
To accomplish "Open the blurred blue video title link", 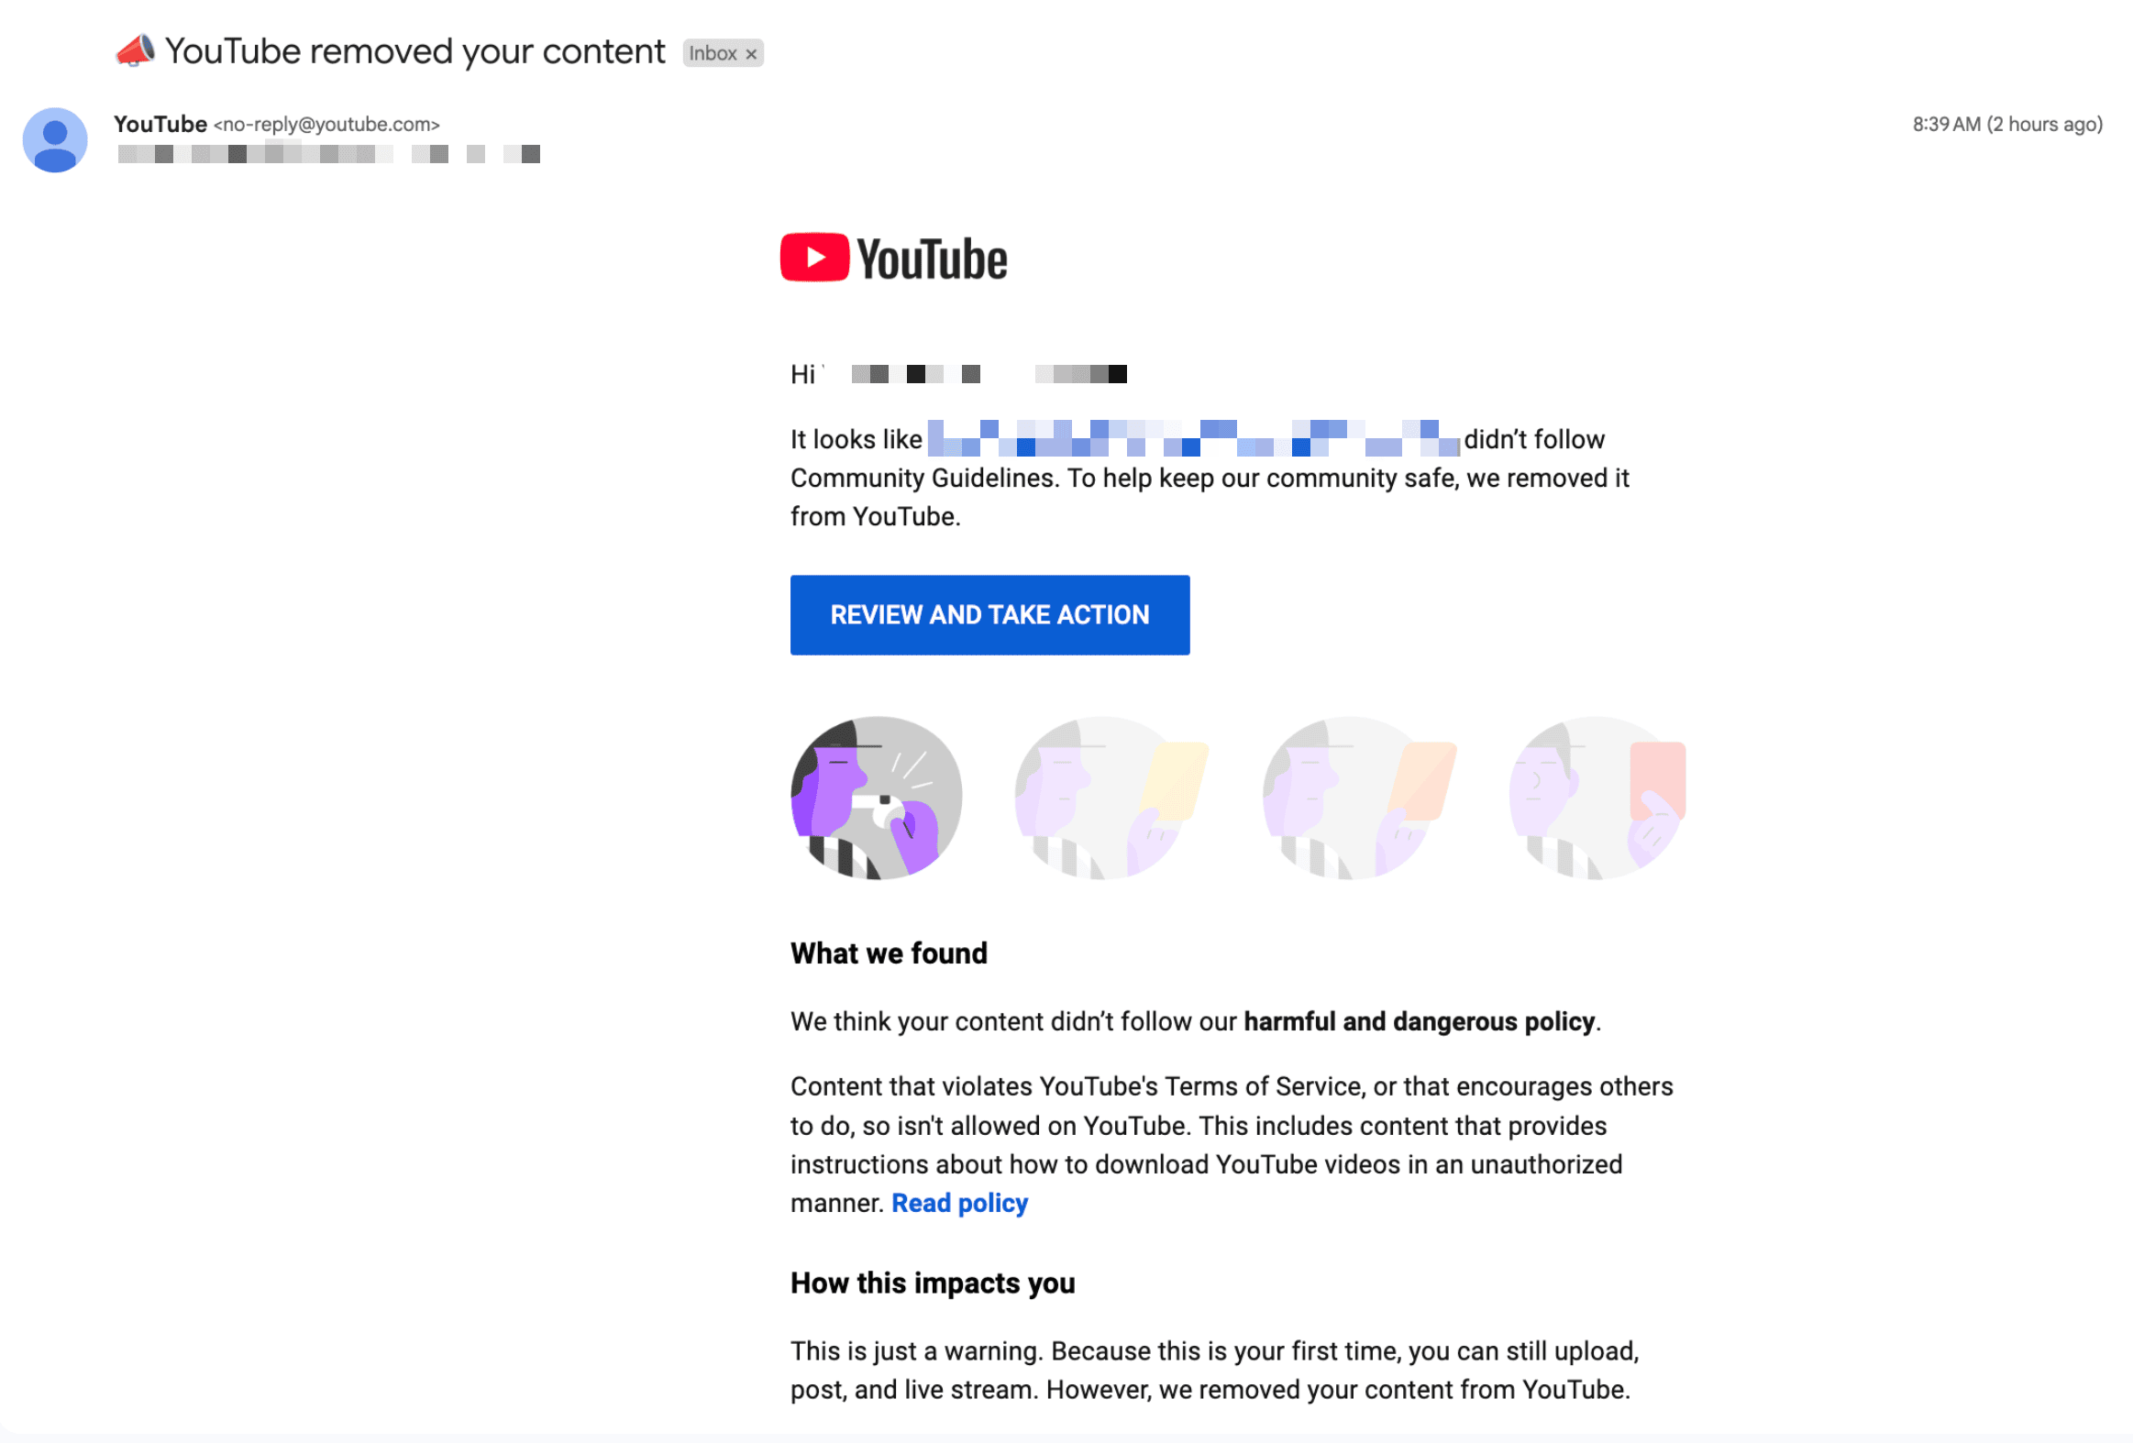I will click(x=1193, y=438).
